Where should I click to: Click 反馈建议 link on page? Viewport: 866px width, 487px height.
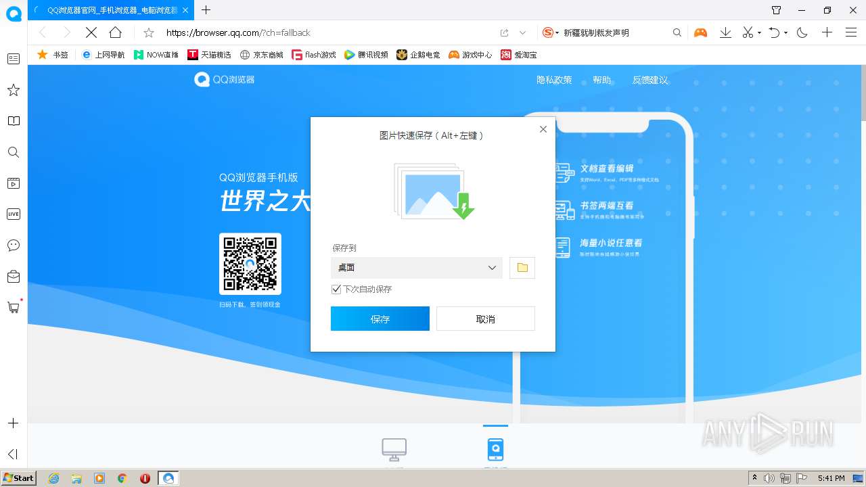(650, 80)
